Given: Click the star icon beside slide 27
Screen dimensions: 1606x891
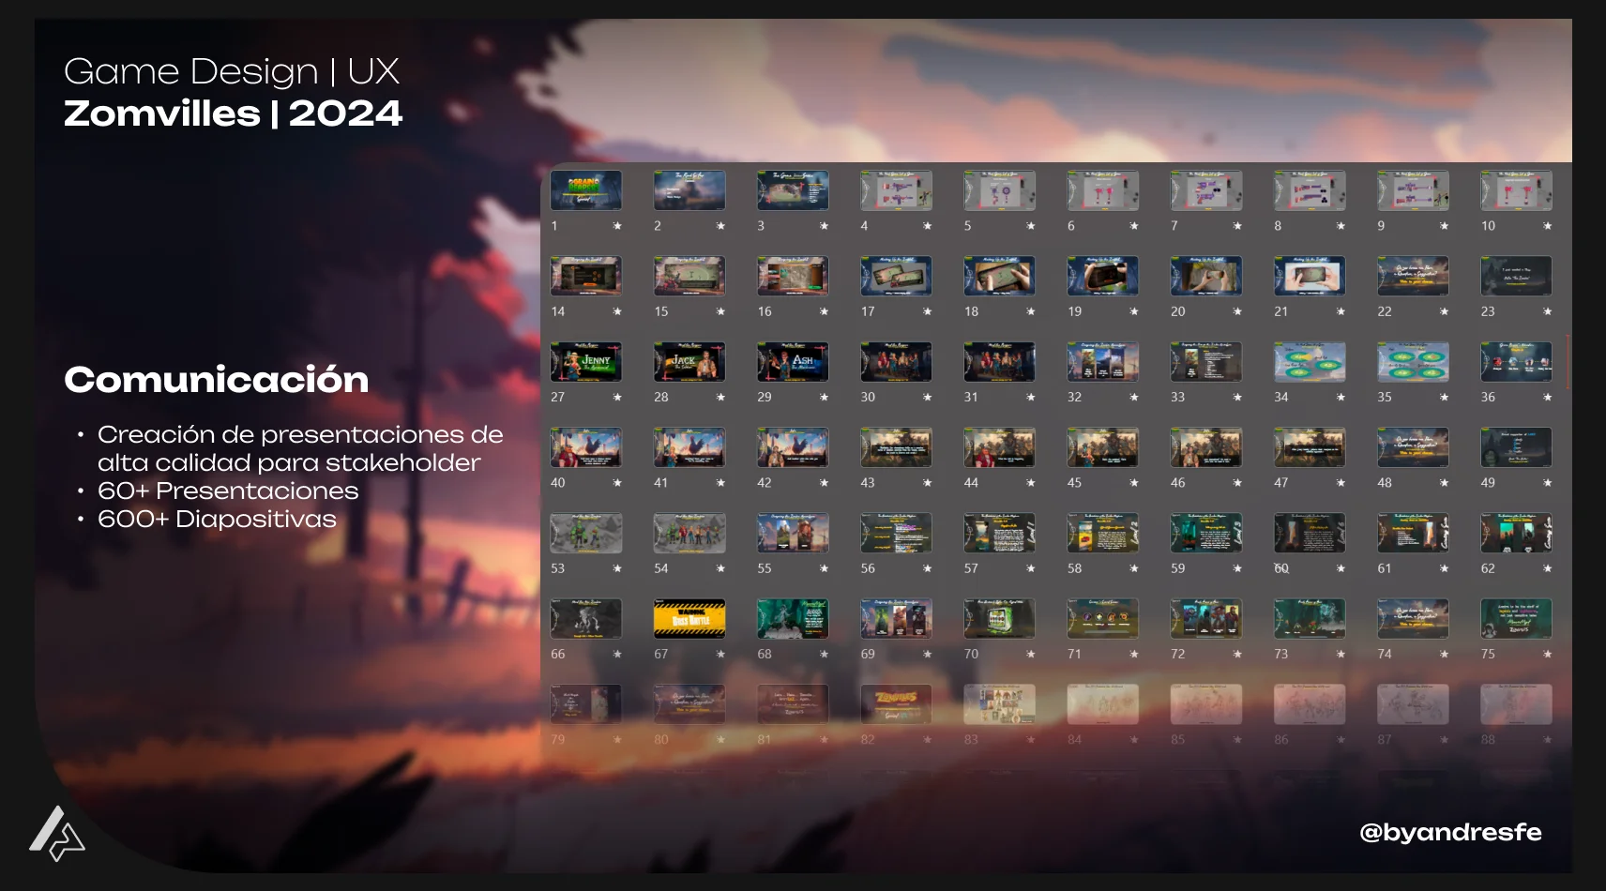Looking at the screenshot, I should coord(617,398).
